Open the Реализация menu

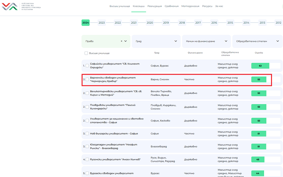click(154, 6)
